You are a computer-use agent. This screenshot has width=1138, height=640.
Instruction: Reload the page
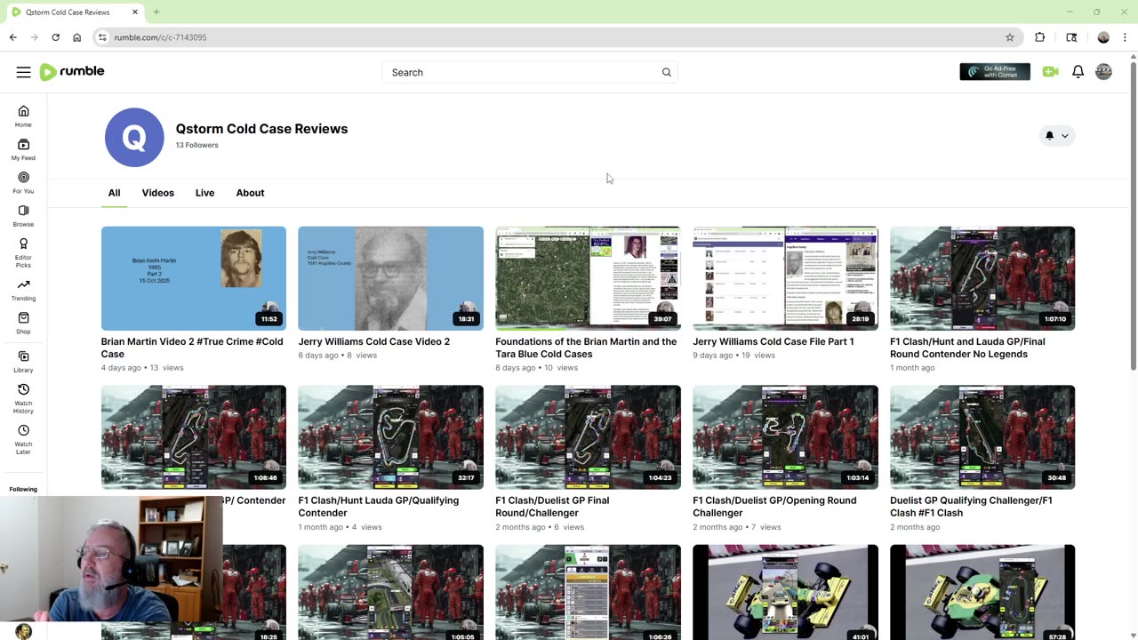pyautogui.click(x=55, y=37)
